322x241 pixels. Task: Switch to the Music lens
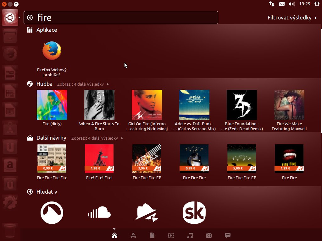(x=190, y=235)
